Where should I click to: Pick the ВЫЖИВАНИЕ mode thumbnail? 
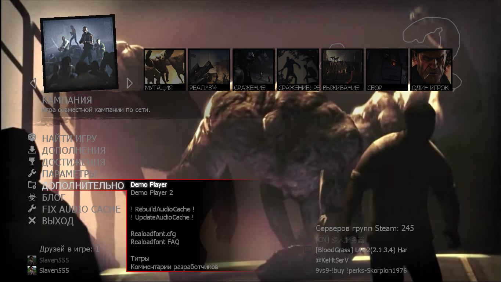[342, 70]
